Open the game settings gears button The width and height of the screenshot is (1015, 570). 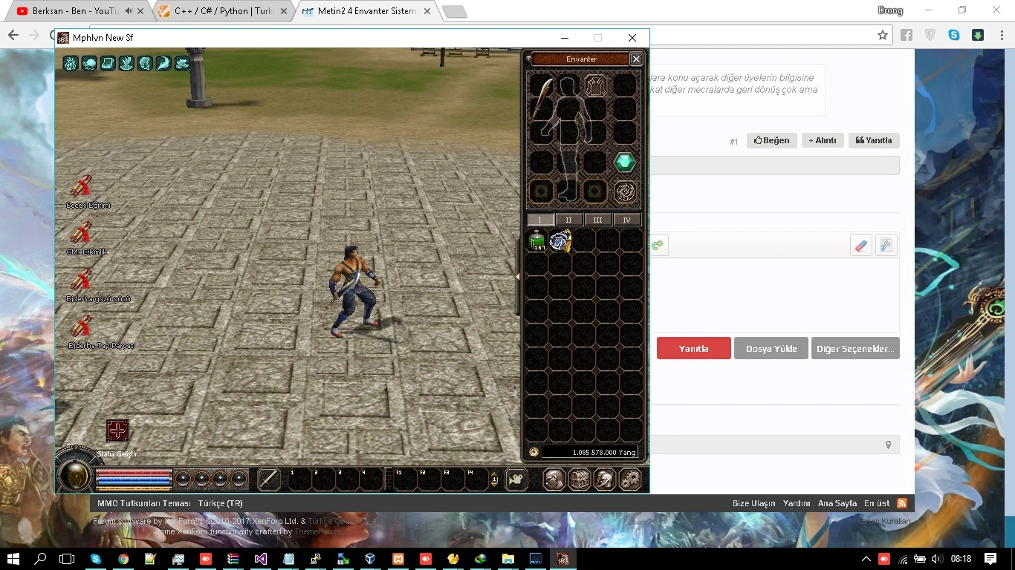629,479
